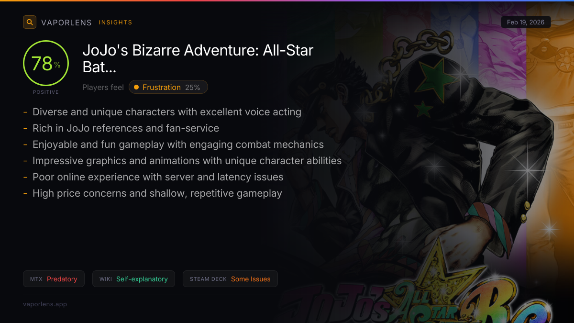Click the 78% positive score circle

46,63
